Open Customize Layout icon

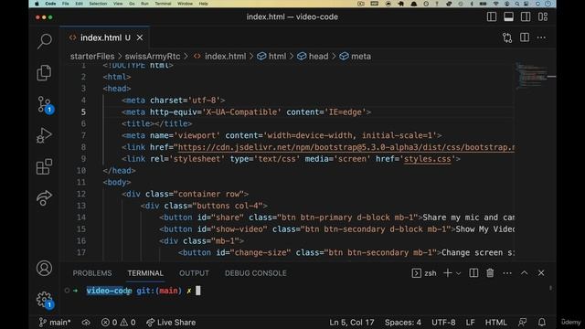(x=543, y=16)
